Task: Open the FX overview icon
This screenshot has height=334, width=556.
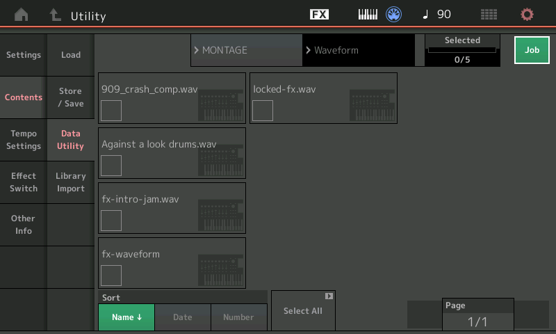Action: [x=319, y=15]
